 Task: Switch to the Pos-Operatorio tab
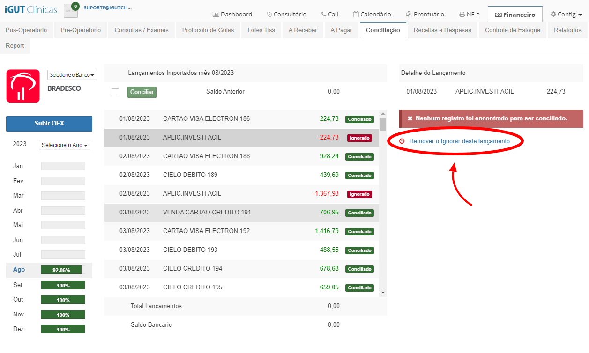point(26,30)
